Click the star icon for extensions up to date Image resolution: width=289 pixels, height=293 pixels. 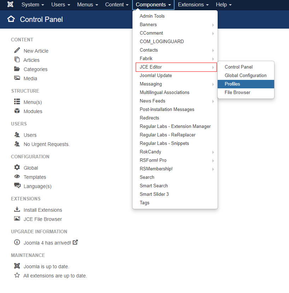(17, 275)
